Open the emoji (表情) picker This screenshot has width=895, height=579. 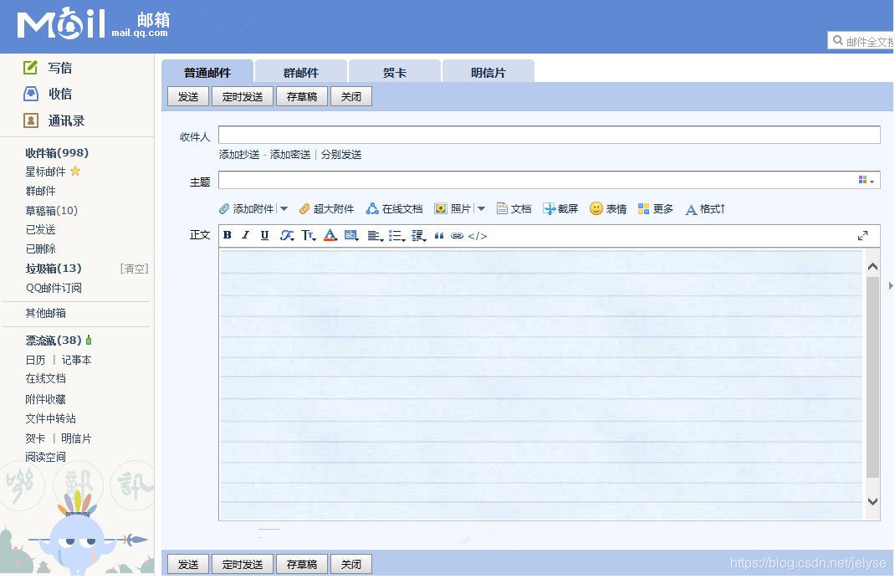pyautogui.click(x=608, y=208)
